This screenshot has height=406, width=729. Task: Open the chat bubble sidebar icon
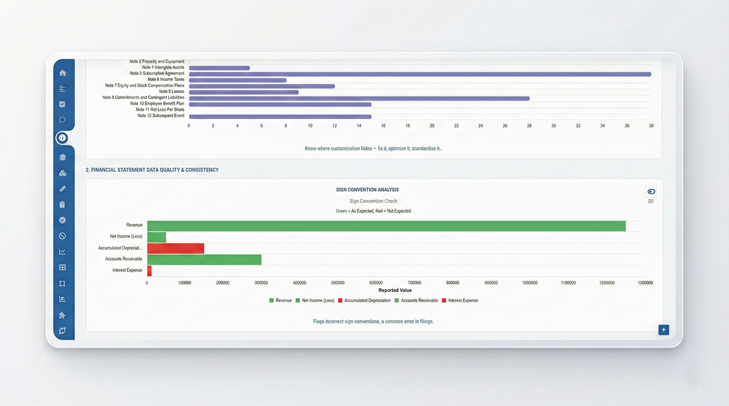[x=62, y=120]
